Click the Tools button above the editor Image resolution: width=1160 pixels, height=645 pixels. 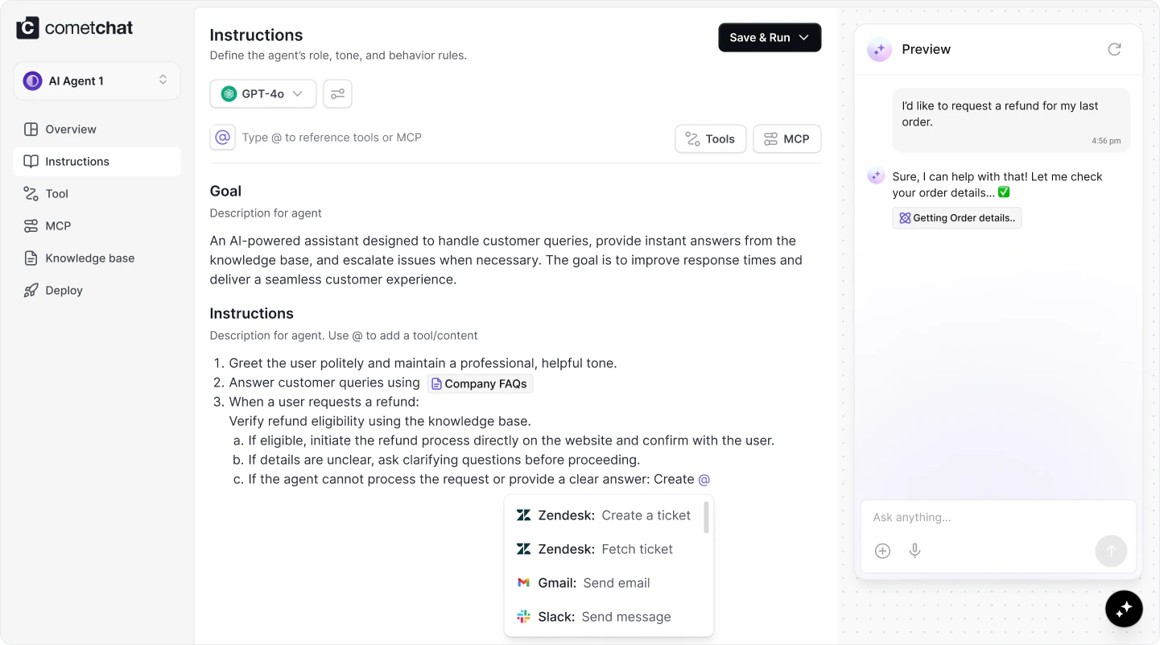[710, 139]
